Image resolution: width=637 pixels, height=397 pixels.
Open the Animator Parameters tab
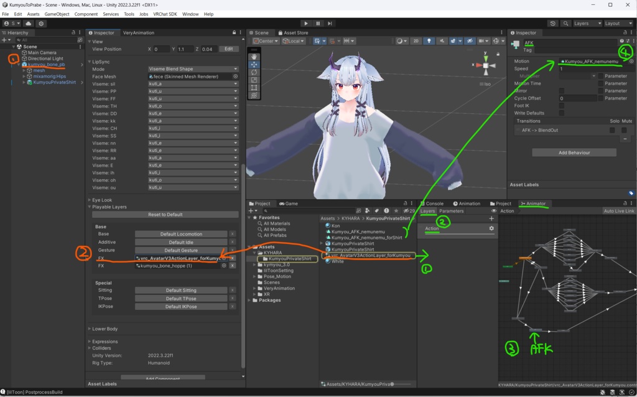(452, 211)
